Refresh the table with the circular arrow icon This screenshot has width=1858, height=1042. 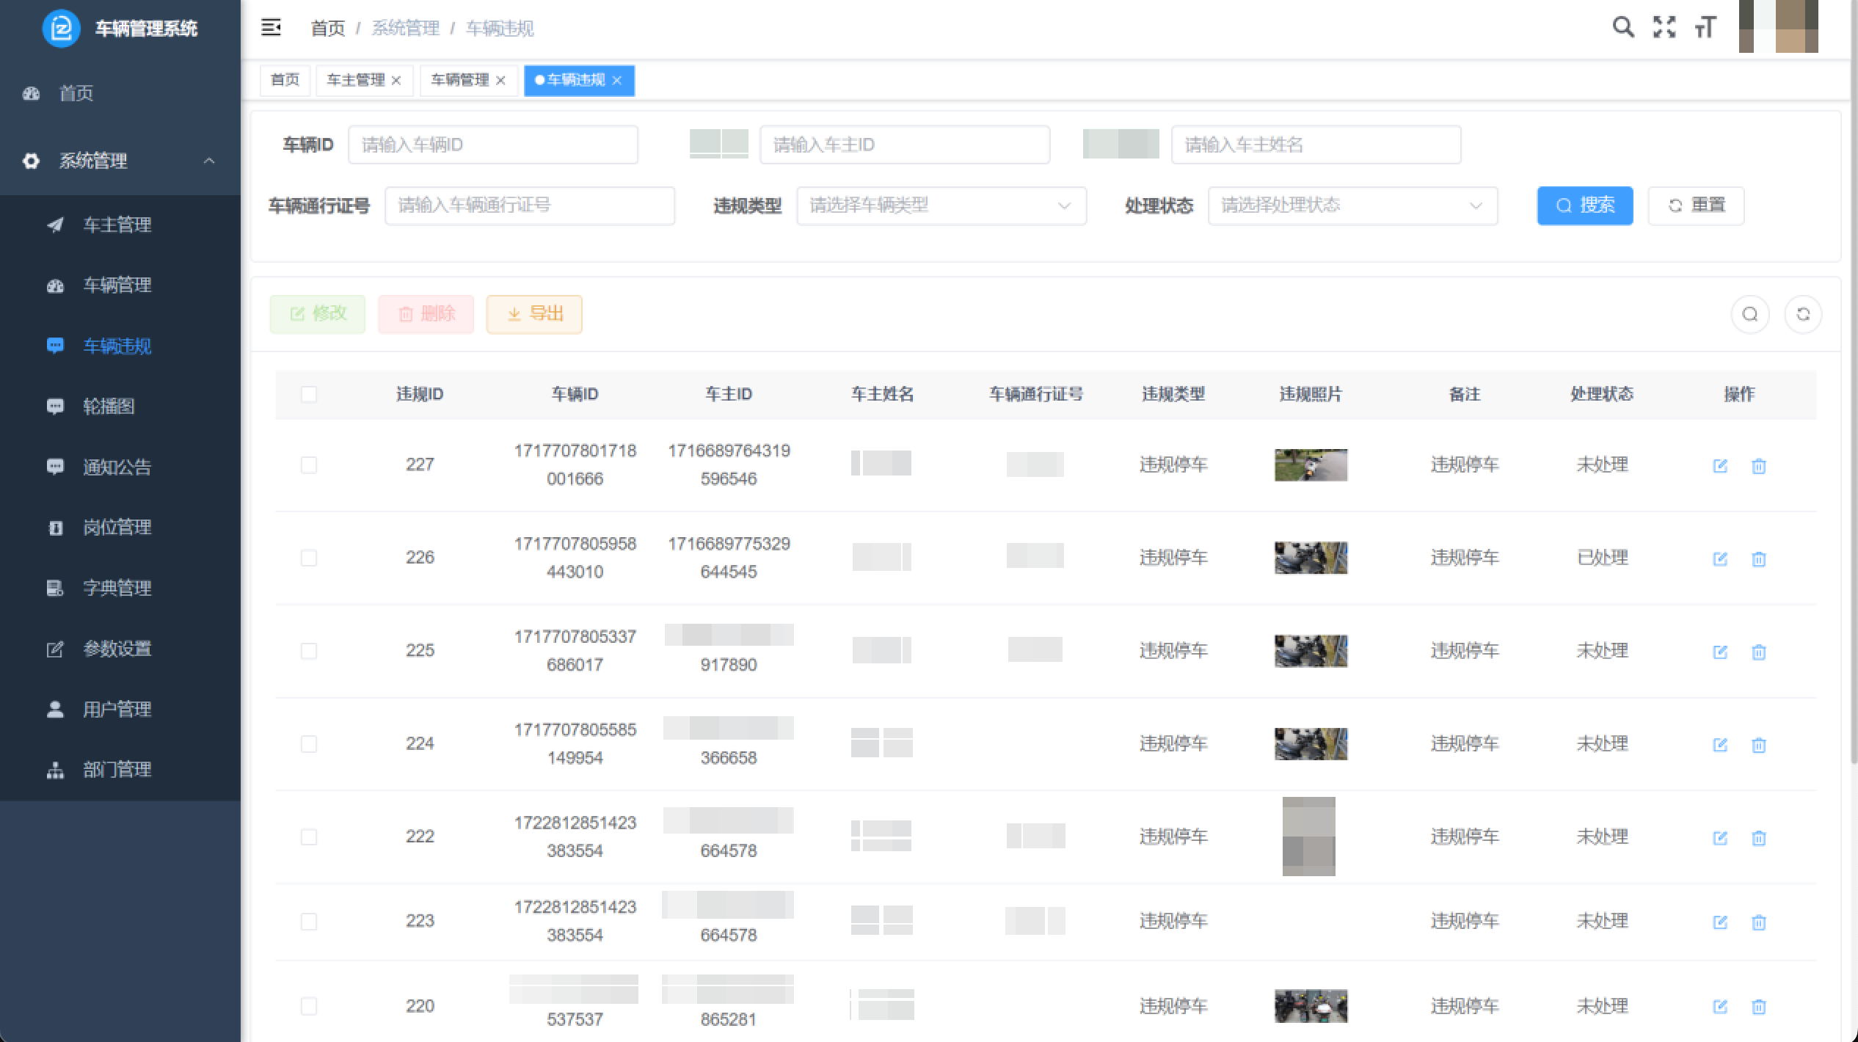click(1803, 314)
